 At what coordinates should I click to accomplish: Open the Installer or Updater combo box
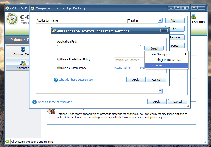point(129,60)
